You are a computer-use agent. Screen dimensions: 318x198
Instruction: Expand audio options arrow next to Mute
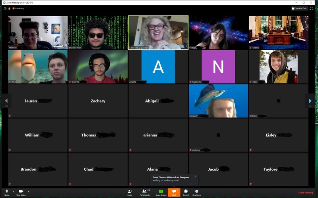14,192
